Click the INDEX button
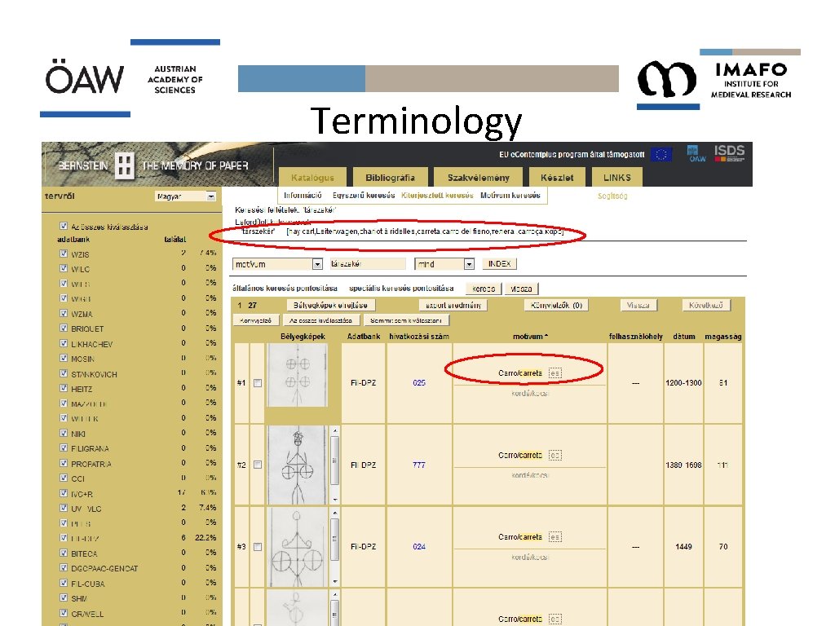The image size is (835, 626). (499, 264)
